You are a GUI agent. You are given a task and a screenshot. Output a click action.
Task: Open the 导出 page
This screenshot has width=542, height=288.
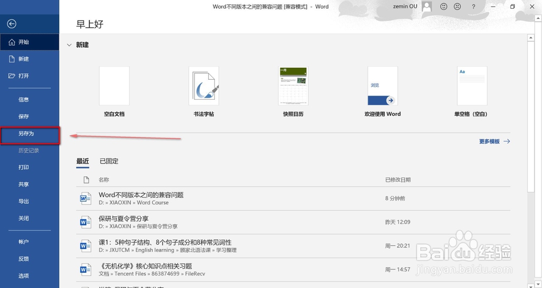pos(29,201)
